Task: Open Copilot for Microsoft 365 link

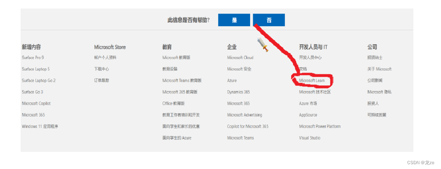Action: (248, 127)
